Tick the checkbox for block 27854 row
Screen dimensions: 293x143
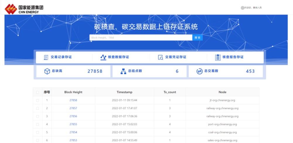click(x=38, y=132)
